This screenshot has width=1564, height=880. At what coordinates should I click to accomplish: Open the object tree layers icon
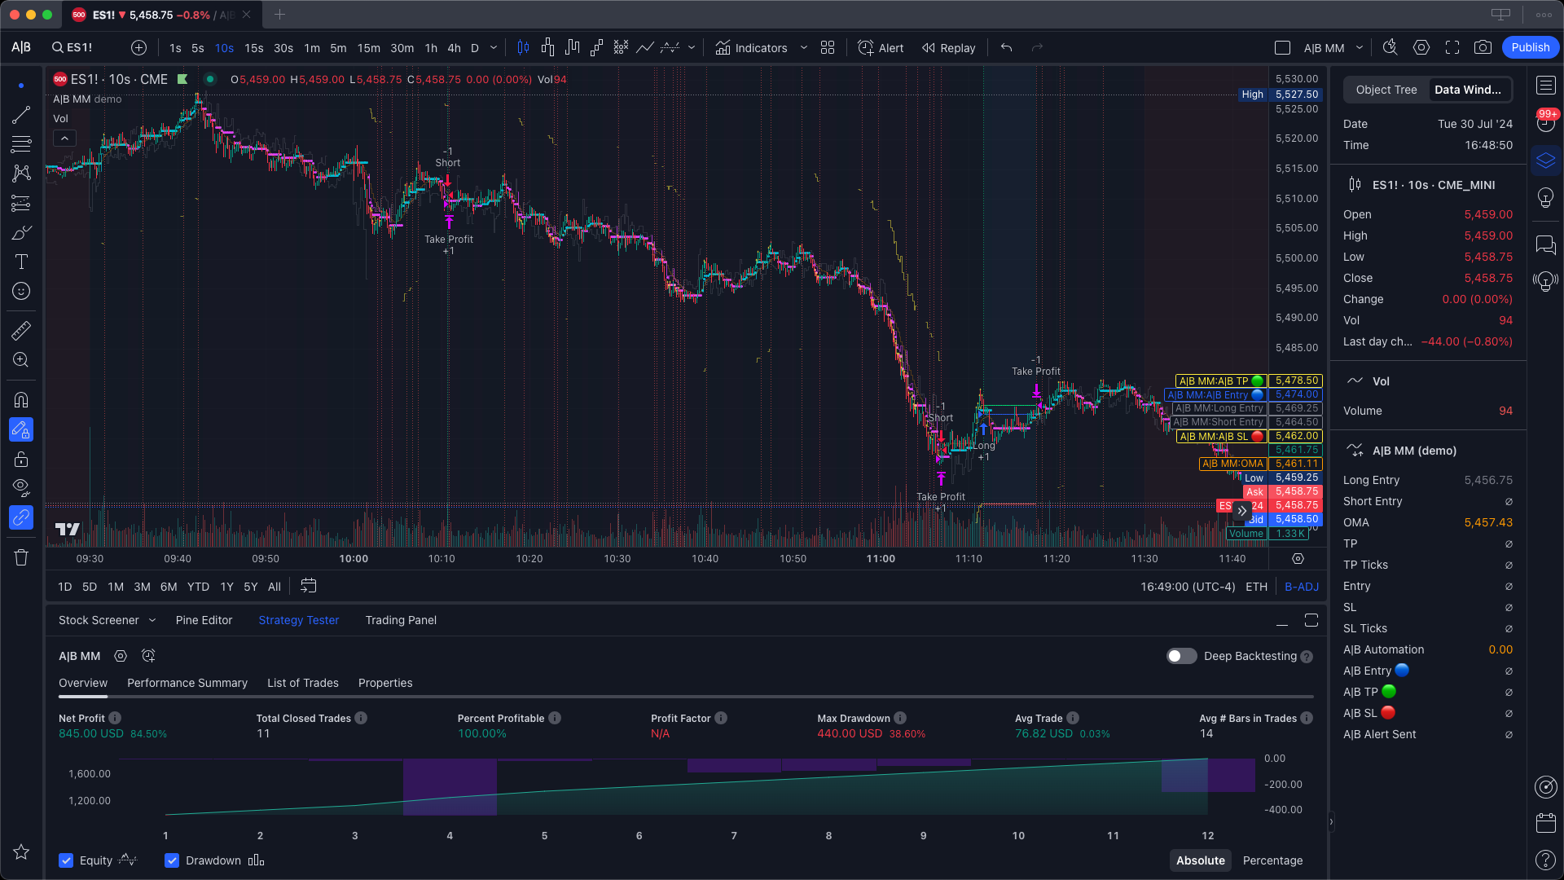[x=1545, y=161]
